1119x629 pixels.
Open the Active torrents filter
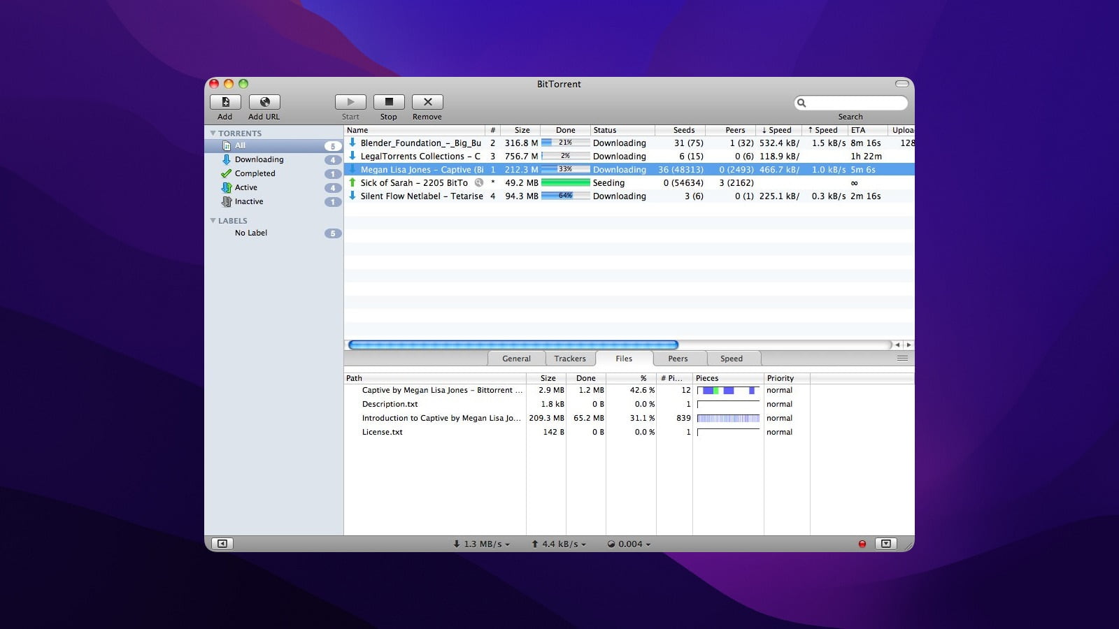245,187
